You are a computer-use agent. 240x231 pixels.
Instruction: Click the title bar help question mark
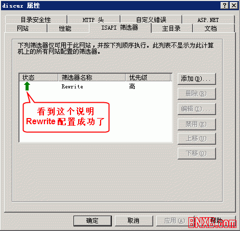click(225, 6)
